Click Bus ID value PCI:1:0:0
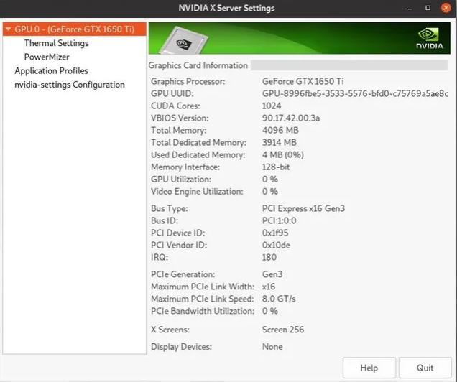The height and width of the screenshot is (382, 457). coord(280,220)
